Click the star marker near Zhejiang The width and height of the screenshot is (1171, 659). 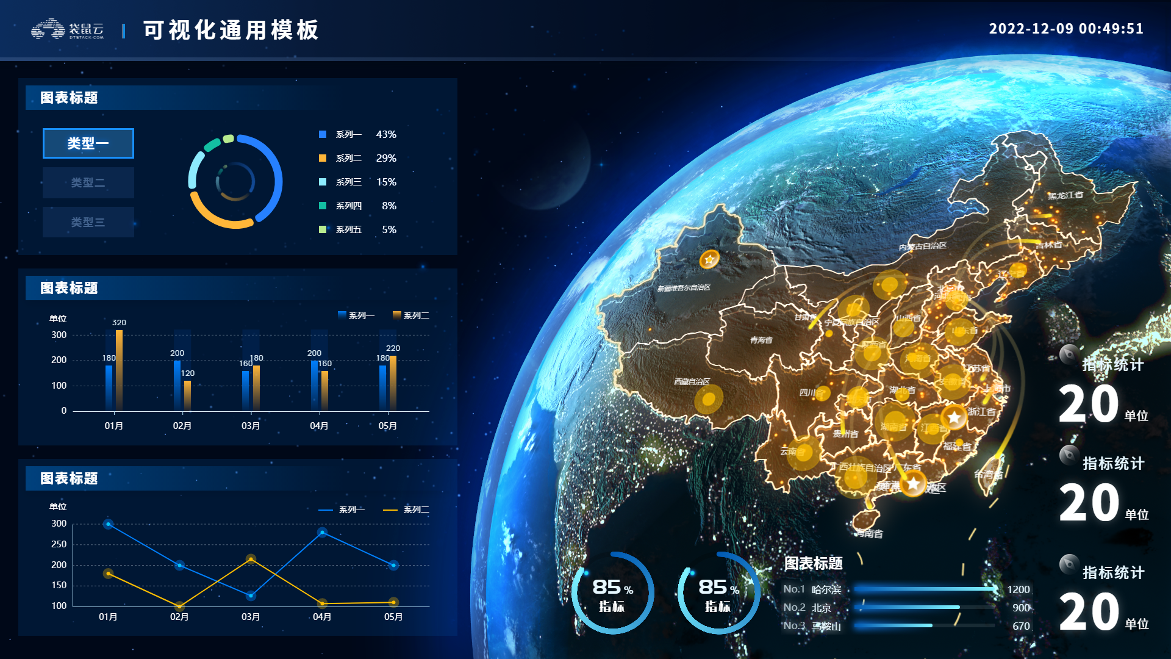tap(954, 417)
